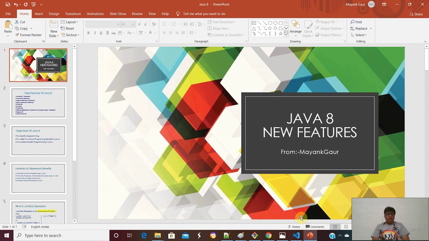
Task: Expand the Select dropdown
Action: click(x=359, y=35)
